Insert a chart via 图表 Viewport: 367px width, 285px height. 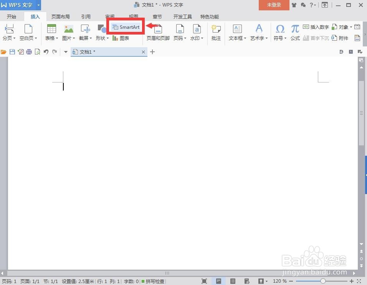pos(121,38)
